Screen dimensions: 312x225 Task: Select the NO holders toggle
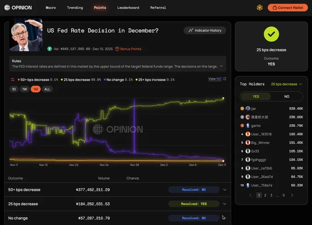(x=286, y=96)
